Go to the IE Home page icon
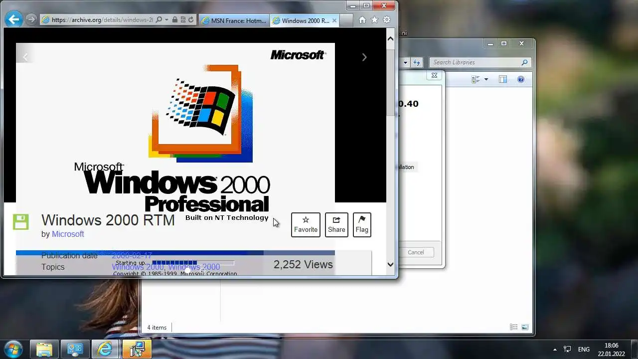The width and height of the screenshot is (638, 359). coord(362,20)
